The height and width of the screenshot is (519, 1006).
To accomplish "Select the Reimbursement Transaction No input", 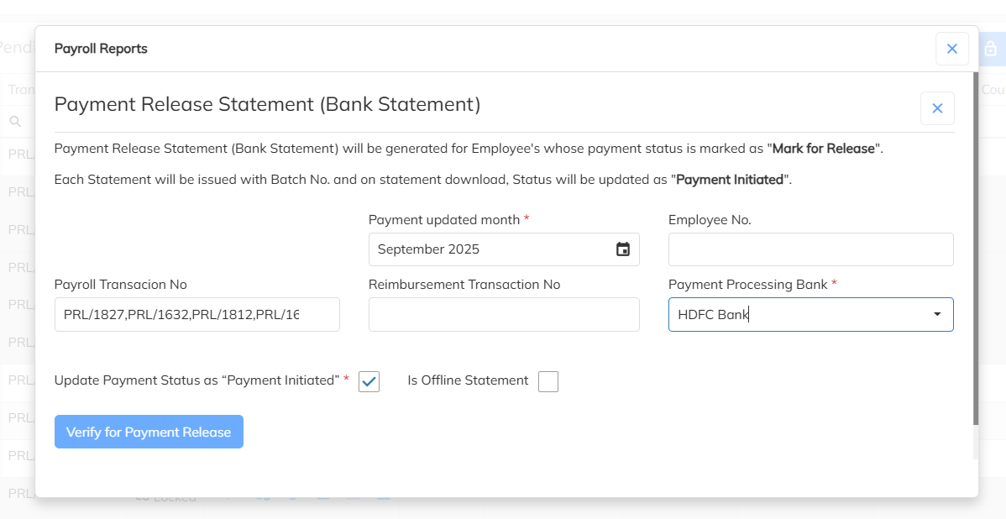I will 504,315.
